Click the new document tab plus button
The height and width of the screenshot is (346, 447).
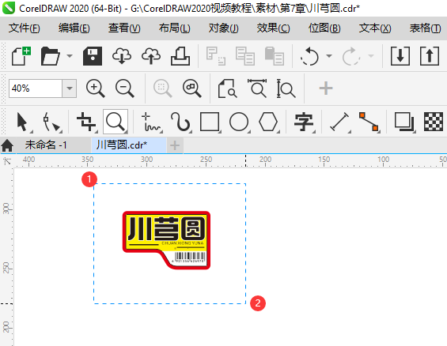point(175,145)
